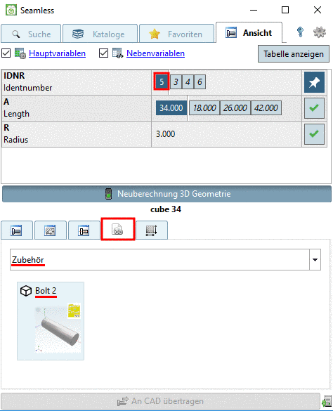333x411 pixels.
Task: Click the pin icon in the IDNR row
Action: point(314,82)
